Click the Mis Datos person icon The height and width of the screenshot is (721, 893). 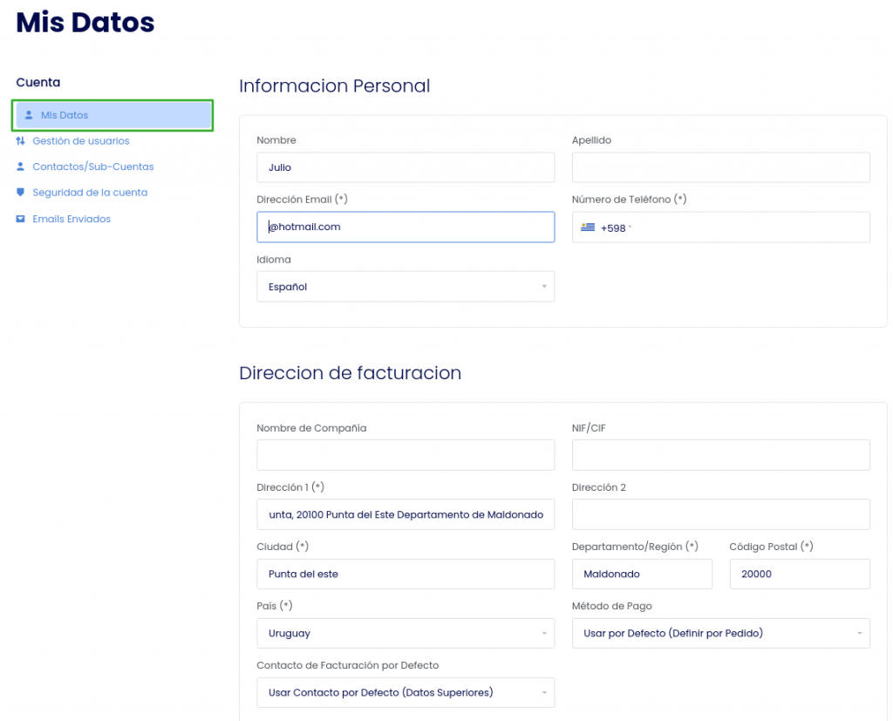pos(29,115)
